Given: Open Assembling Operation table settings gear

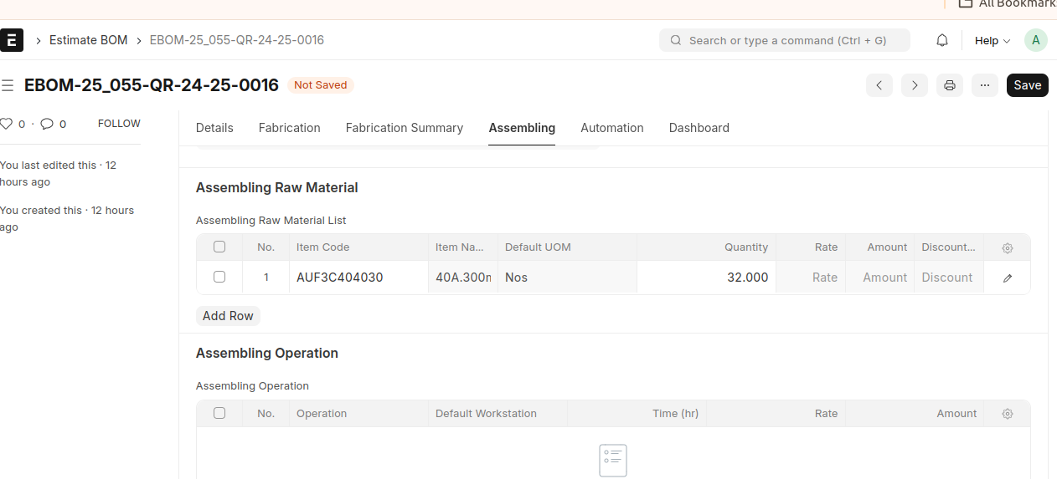Looking at the screenshot, I should (x=1008, y=414).
